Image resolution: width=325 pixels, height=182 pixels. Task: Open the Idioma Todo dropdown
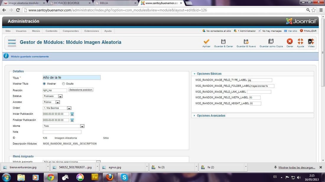[x=64, y=126]
